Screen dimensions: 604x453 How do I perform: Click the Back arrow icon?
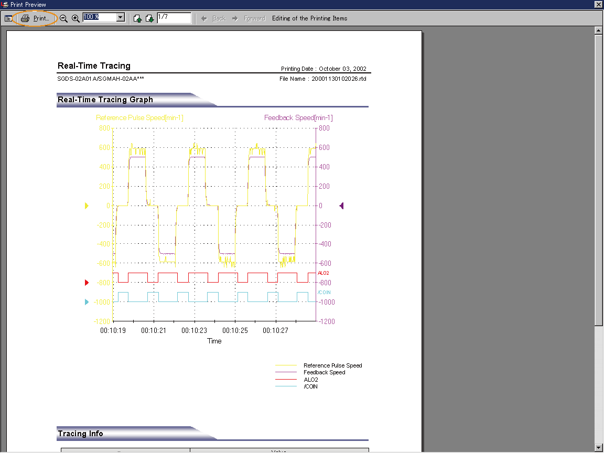(x=204, y=18)
